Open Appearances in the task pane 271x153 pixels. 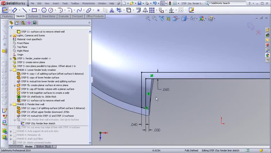pos(268,55)
